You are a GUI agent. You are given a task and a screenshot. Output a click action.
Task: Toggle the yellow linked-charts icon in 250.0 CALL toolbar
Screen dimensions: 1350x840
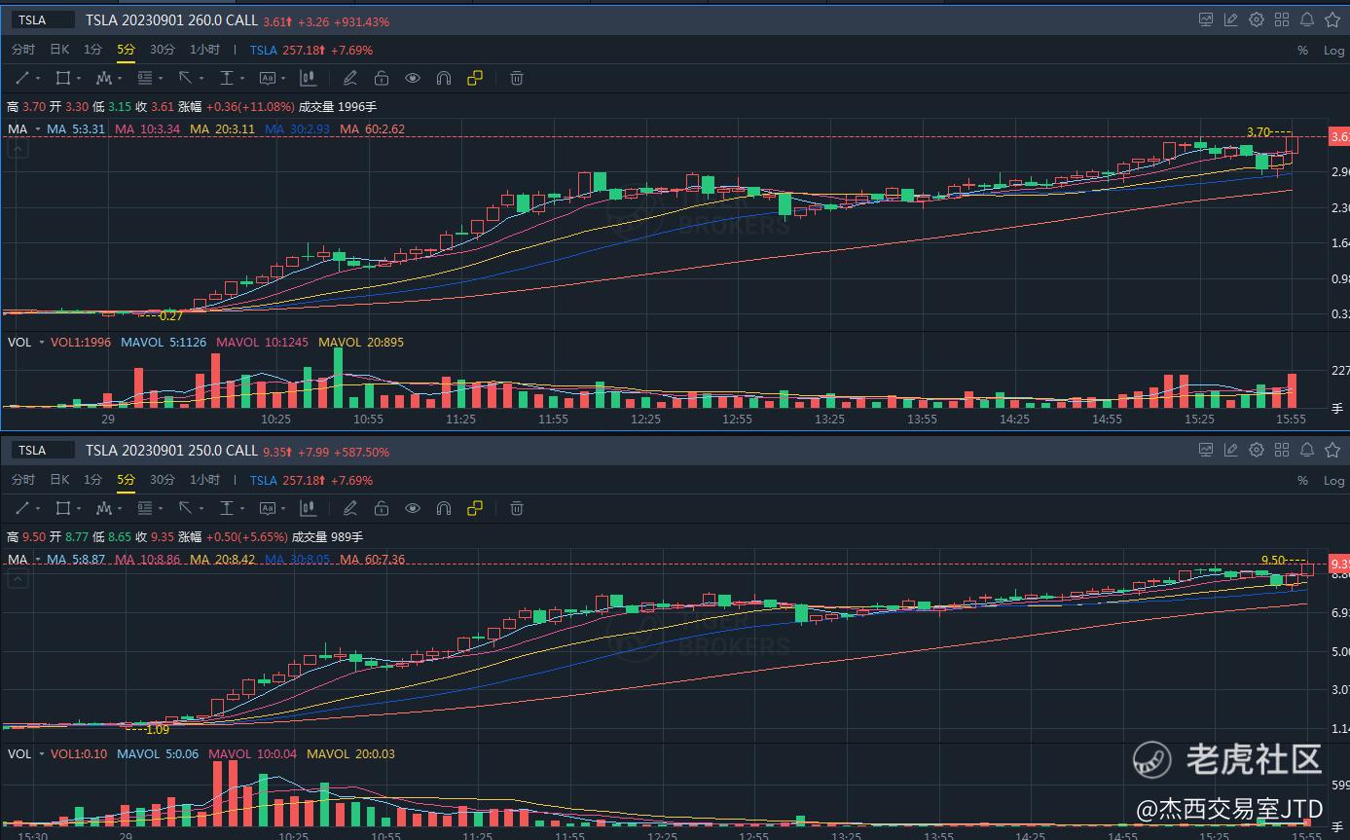475,508
